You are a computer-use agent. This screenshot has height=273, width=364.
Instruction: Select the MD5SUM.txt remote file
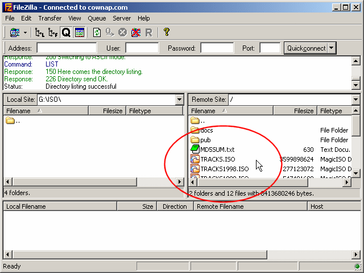[x=217, y=150]
